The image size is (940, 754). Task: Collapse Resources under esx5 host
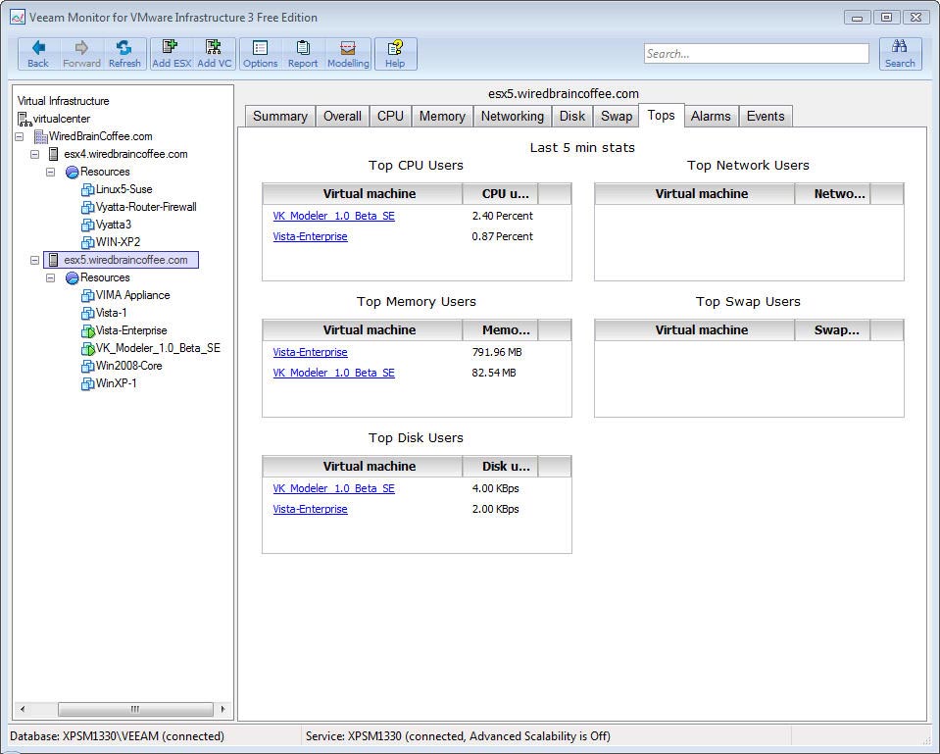coord(51,277)
